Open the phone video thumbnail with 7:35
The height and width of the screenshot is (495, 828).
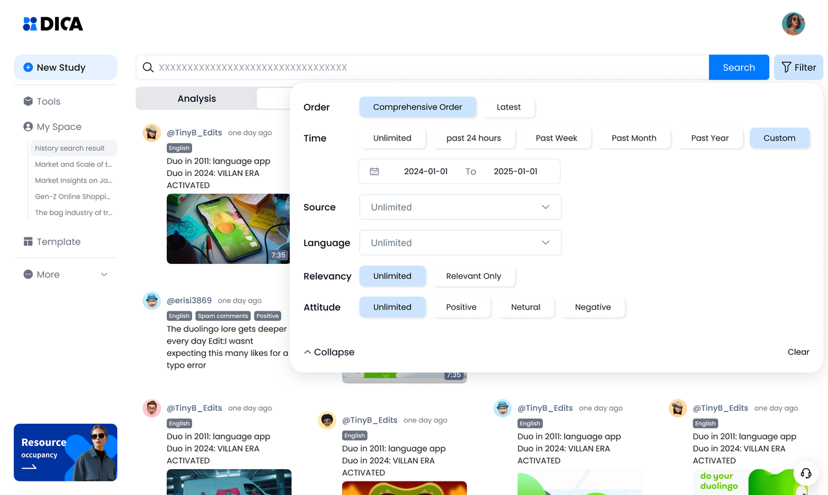click(228, 228)
